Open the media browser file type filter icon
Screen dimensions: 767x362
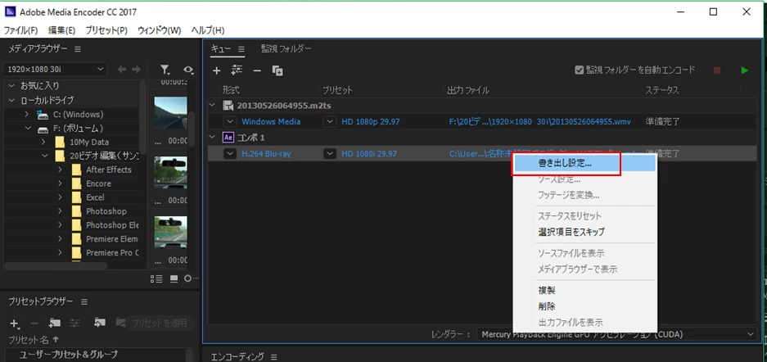tap(166, 70)
